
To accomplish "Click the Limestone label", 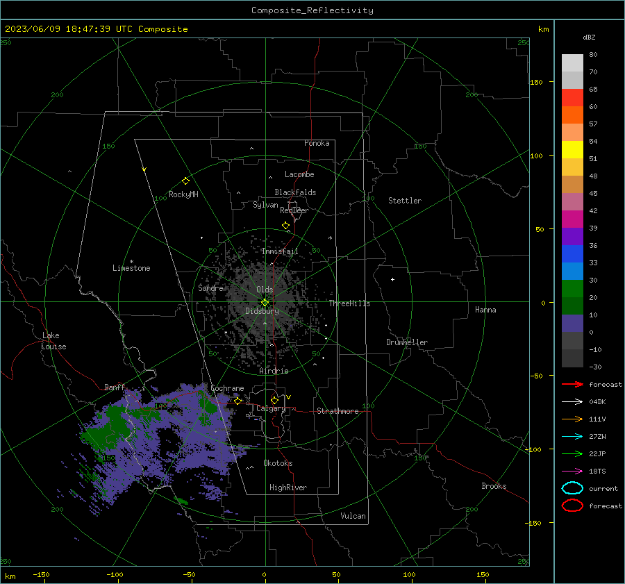I will coord(131,268).
